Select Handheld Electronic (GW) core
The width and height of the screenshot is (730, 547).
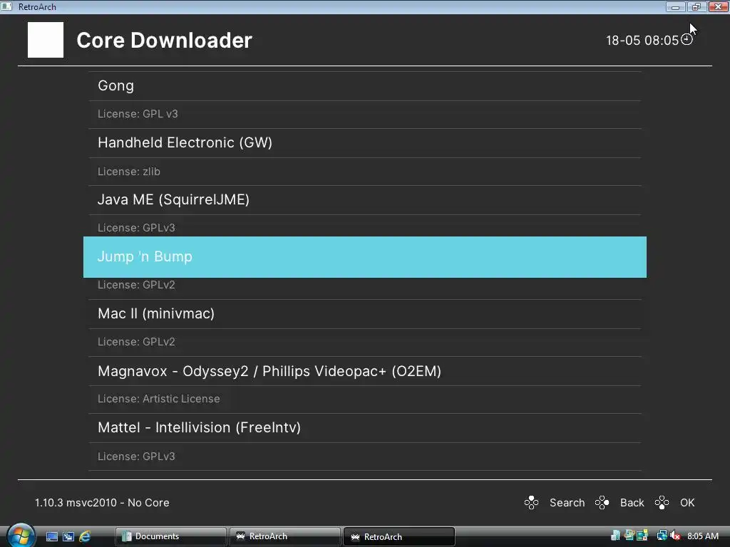pos(365,142)
